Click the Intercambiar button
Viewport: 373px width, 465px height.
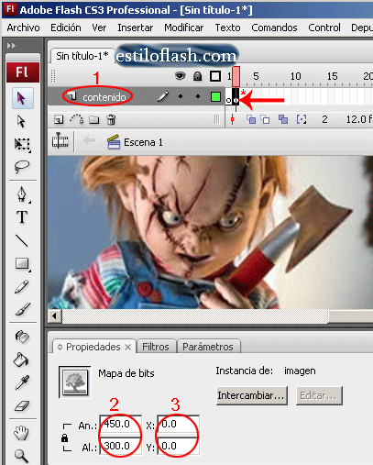click(252, 395)
